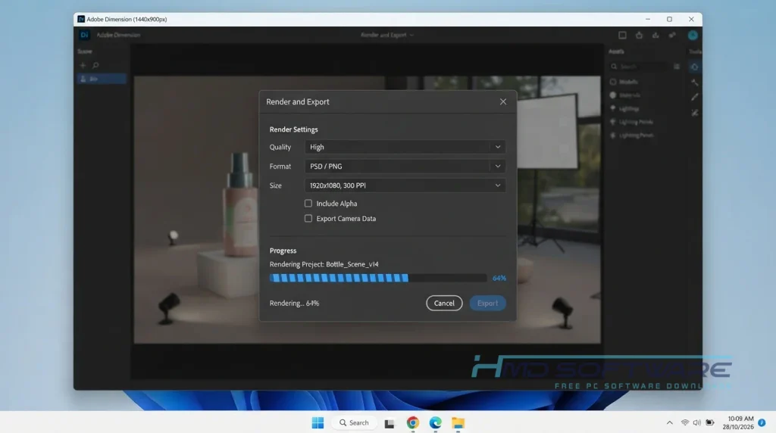
Task: Click the share icon next to frame icon
Action: pyautogui.click(x=639, y=35)
